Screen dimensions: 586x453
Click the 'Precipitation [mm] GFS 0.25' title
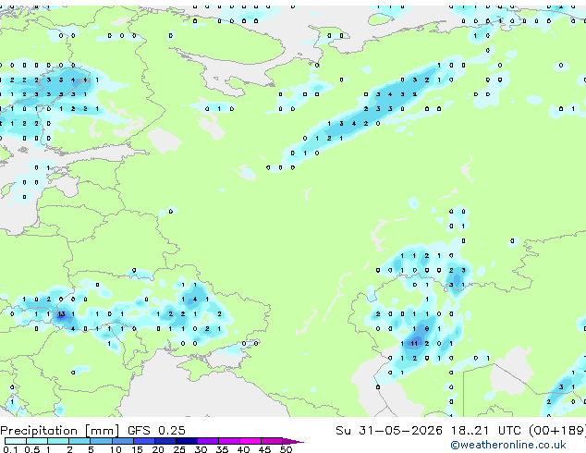(x=92, y=431)
